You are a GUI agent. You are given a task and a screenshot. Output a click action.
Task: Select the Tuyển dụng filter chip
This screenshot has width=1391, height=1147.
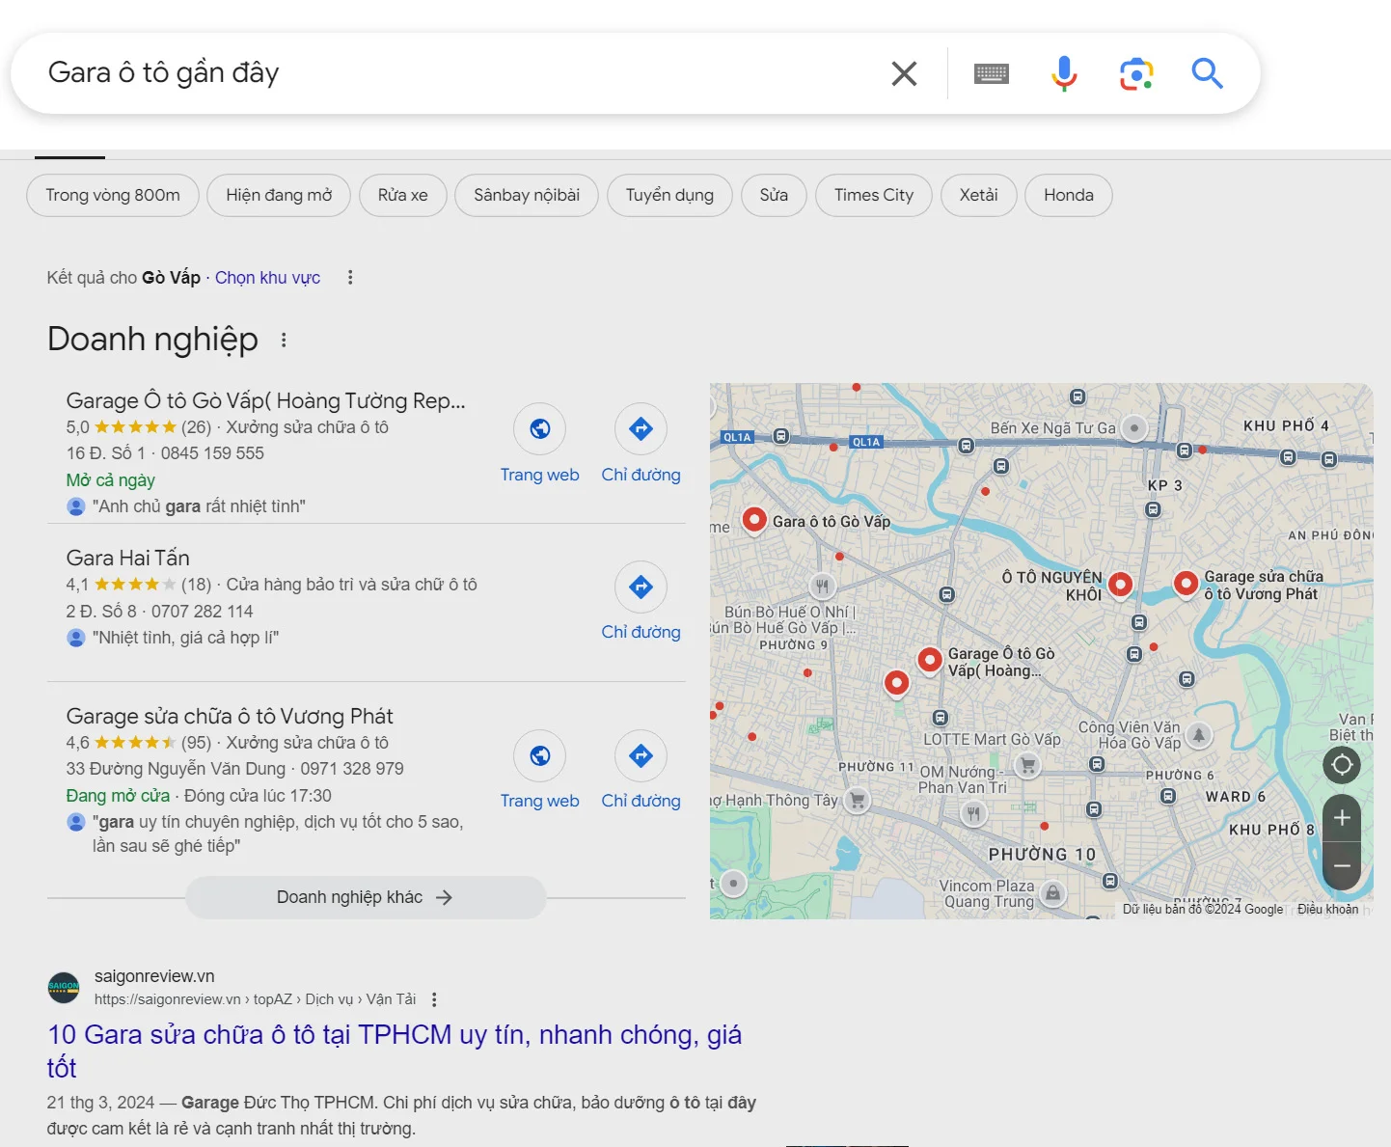pos(669,195)
